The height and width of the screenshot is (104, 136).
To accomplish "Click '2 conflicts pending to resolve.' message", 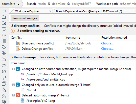I will coord(38,31).
